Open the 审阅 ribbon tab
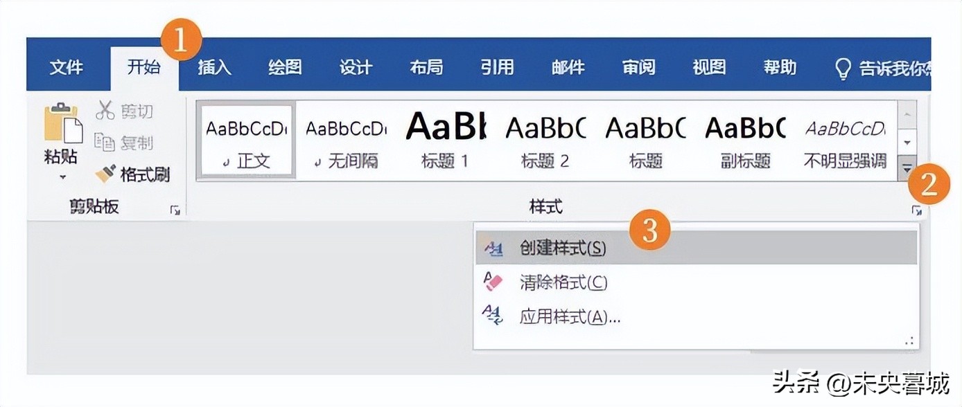This screenshot has width=962, height=407. [x=638, y=67]
